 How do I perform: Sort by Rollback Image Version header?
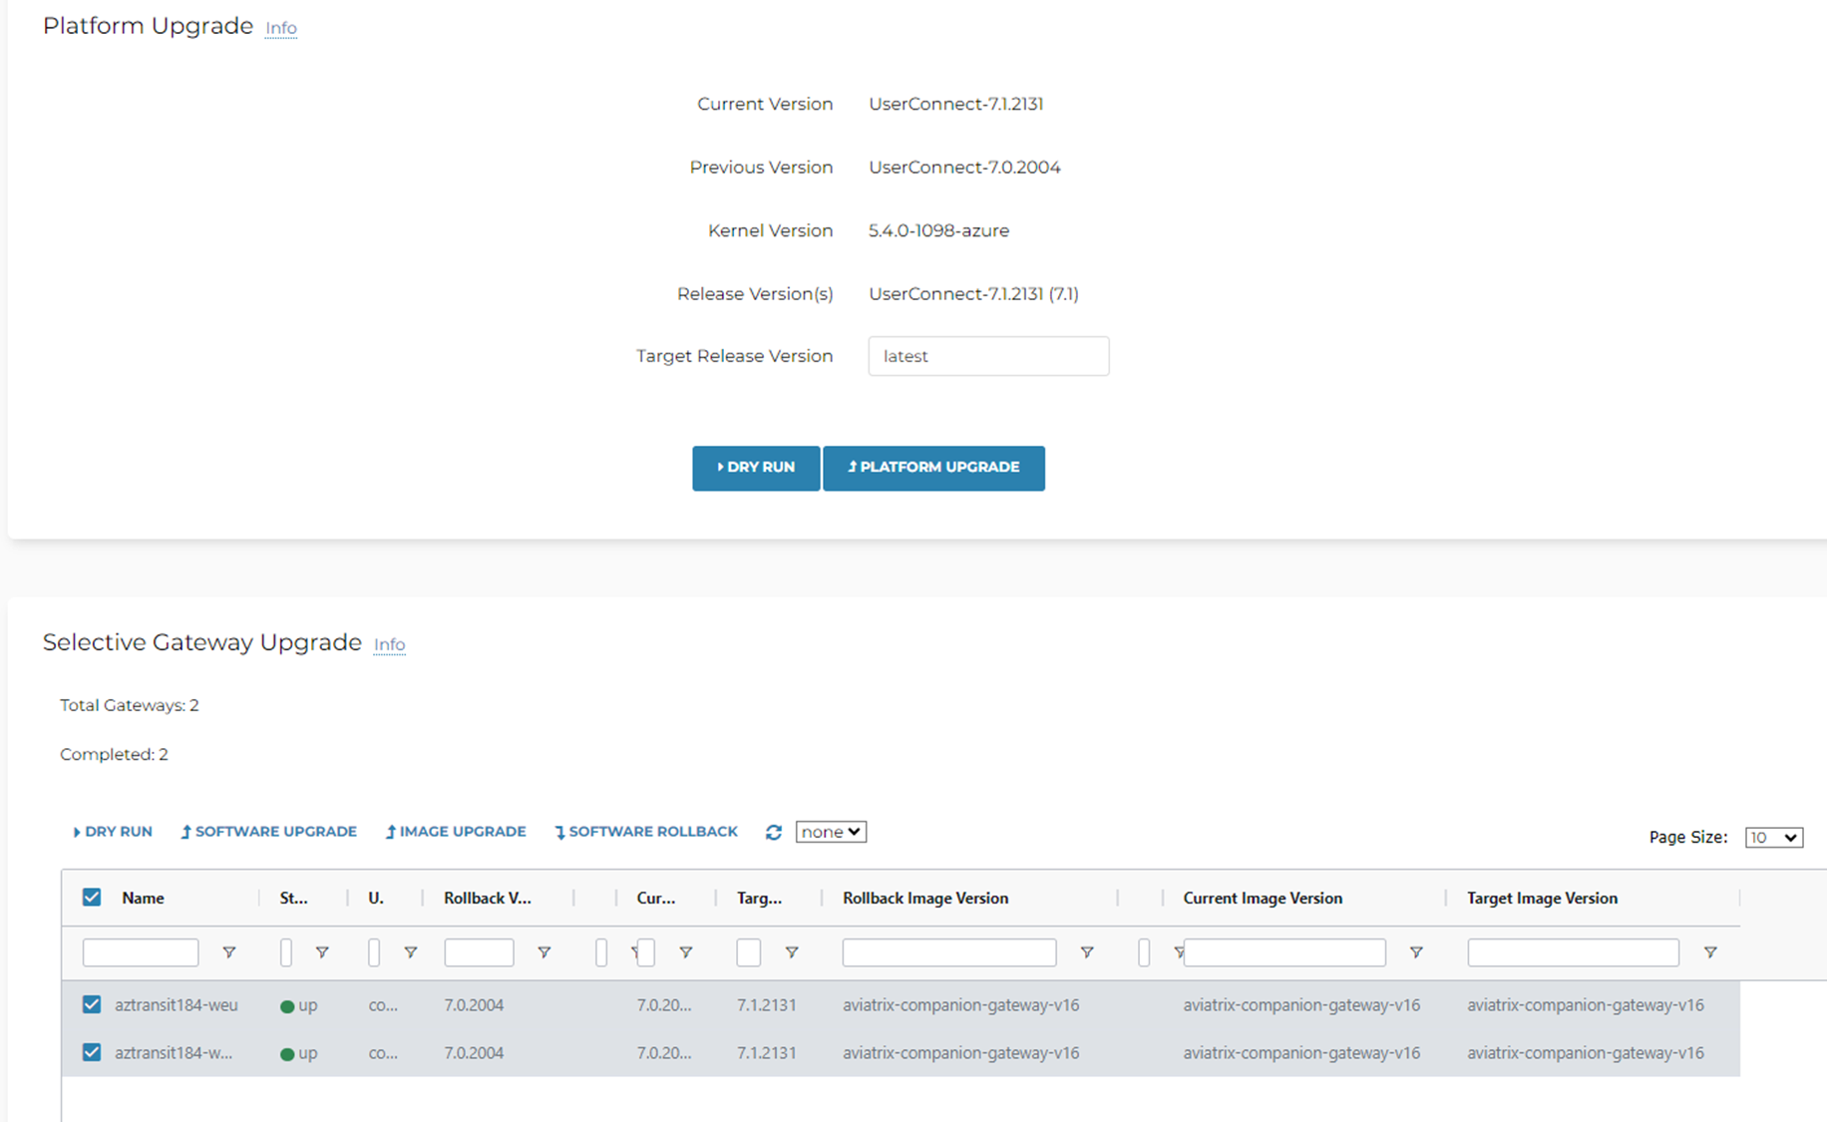coord(925,898)
